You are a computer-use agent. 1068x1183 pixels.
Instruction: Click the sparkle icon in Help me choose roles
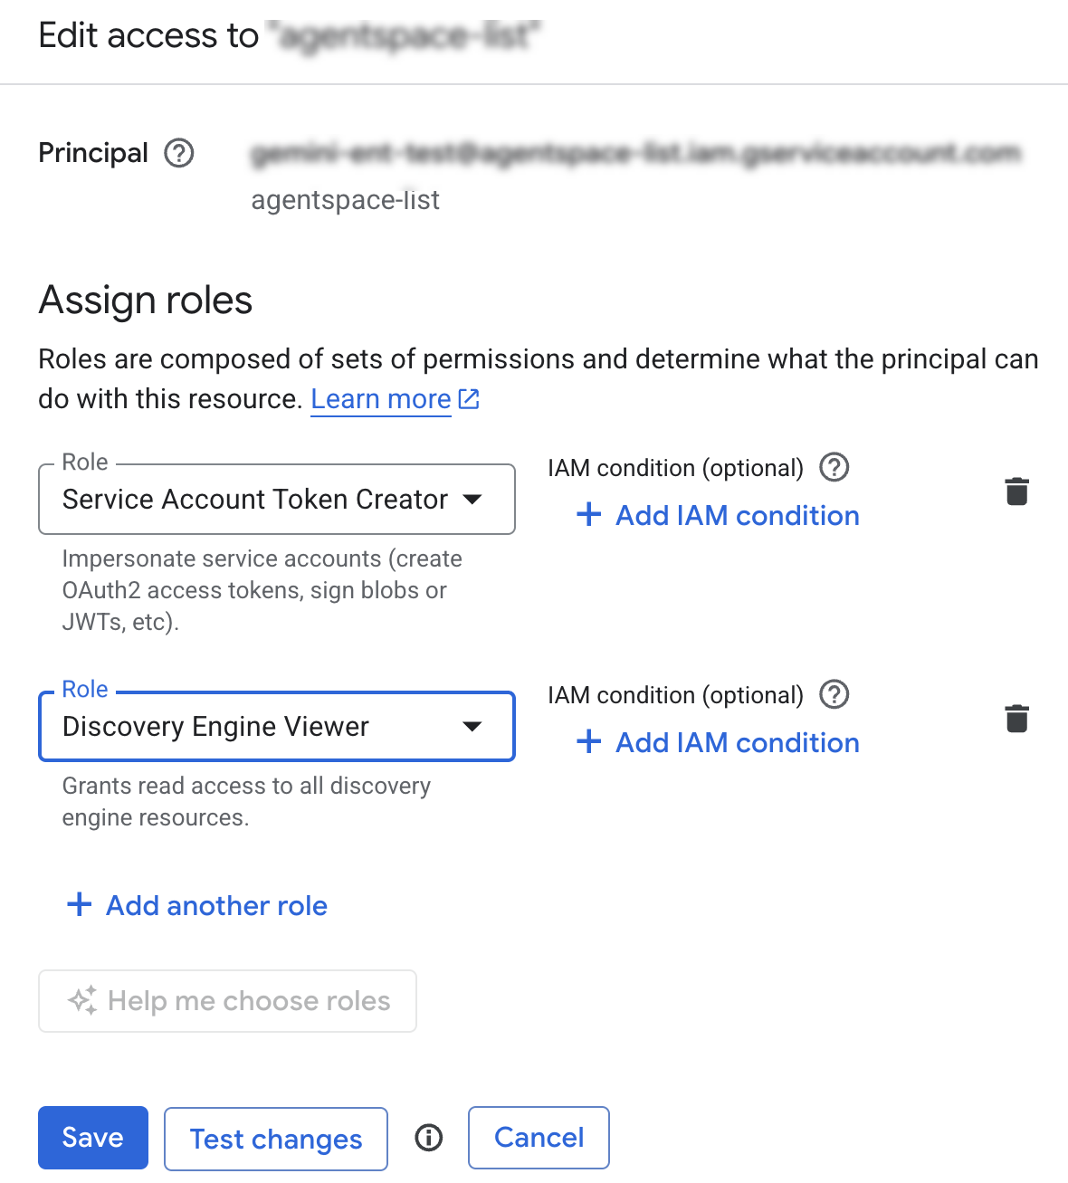coord(82,1000)
